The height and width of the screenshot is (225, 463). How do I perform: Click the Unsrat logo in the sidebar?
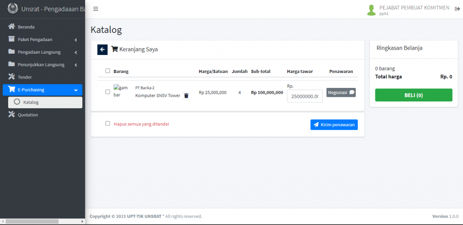[13, 9]
